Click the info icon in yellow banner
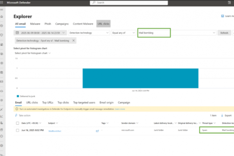 pos(17,109)
